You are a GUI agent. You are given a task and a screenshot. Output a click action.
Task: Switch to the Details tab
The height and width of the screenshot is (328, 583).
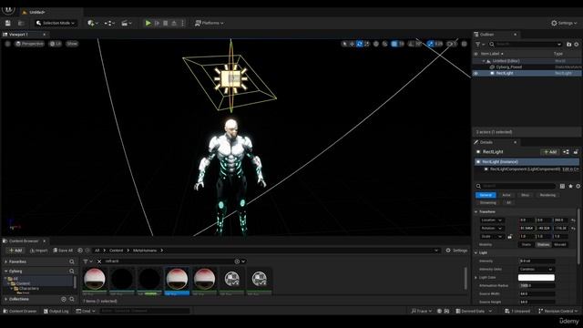pyautogui.click(x=486, y=142)
